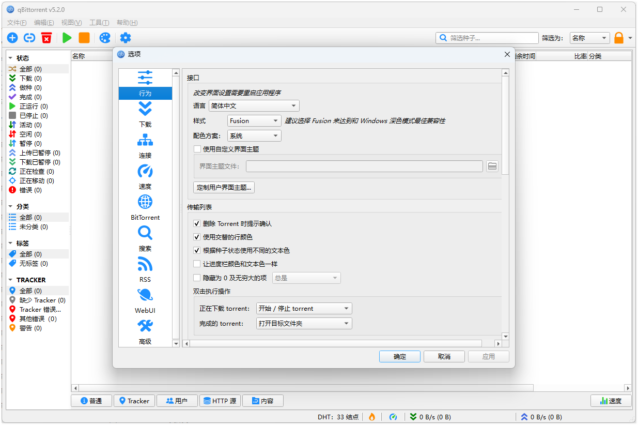Image resolution: width=638 pixels, height=425 pixels.
Task: Click the 速度 button at bottom right
Action: pyautogui.click(x=611, y=401)
